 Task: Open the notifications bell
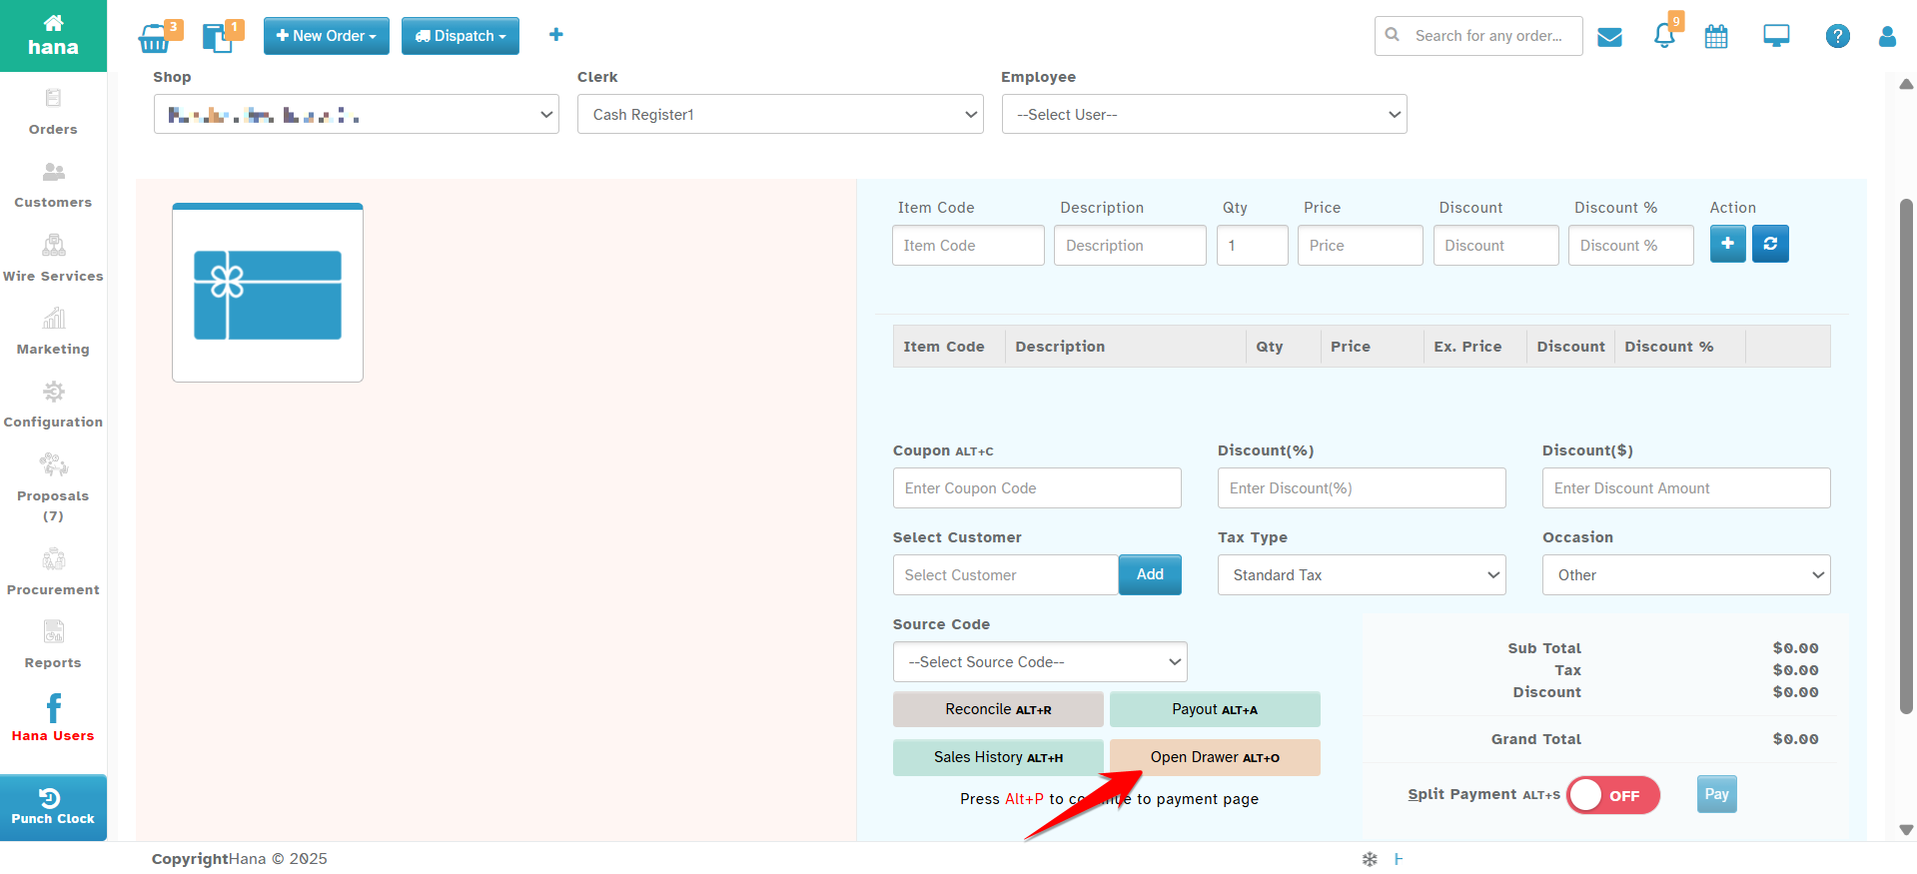[x=1664, y=36]
